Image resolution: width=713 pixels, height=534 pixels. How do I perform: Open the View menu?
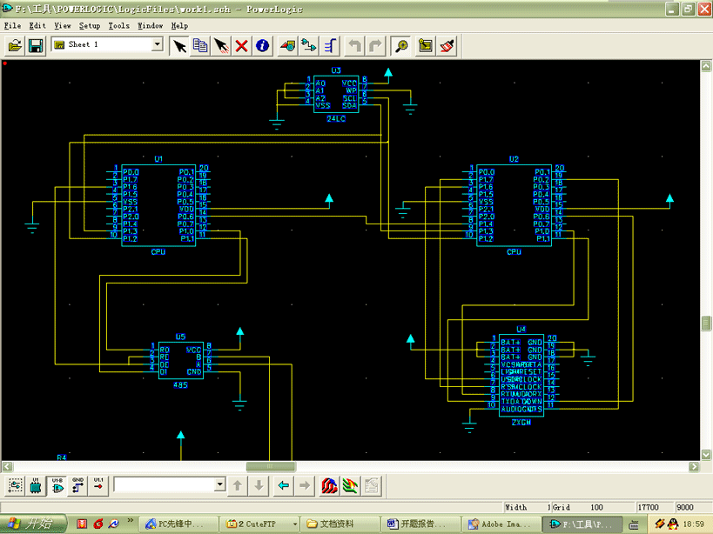[63, 26]
